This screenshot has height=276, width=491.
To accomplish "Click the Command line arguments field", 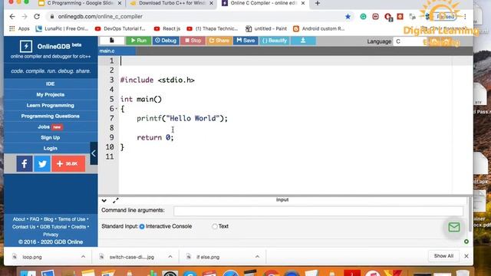I will point(318,211).
